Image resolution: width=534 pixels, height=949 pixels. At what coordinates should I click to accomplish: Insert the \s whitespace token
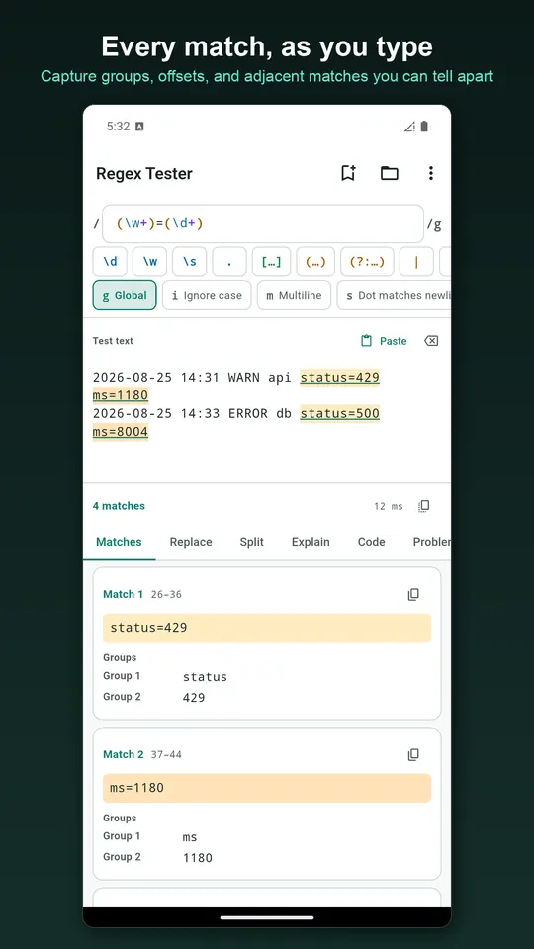[x=190, y=261]
